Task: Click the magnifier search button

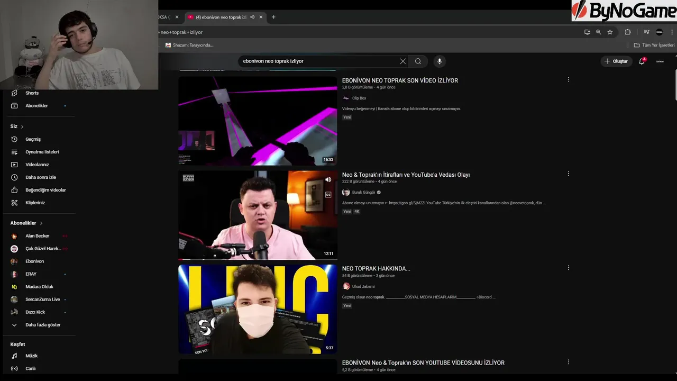Action: 418,61
